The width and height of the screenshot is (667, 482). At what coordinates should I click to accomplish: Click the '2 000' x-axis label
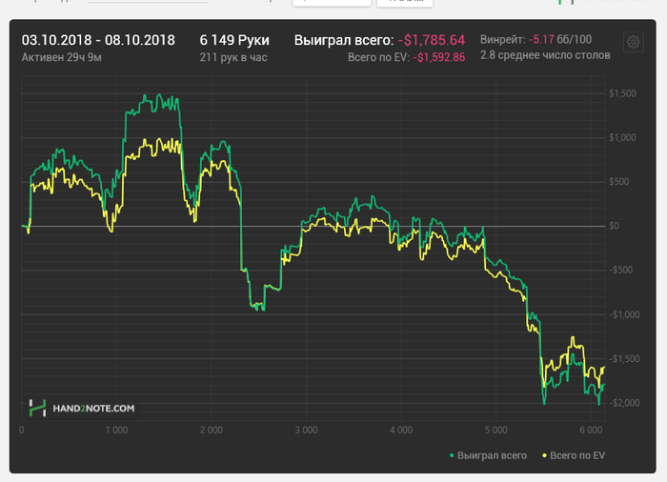coord(212,431)
